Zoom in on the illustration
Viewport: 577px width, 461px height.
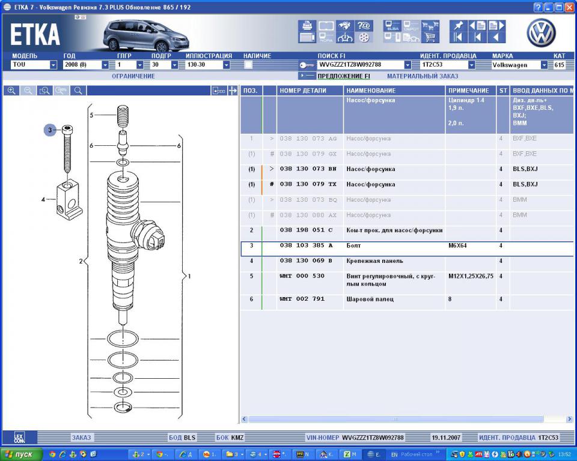click(11, 91)
